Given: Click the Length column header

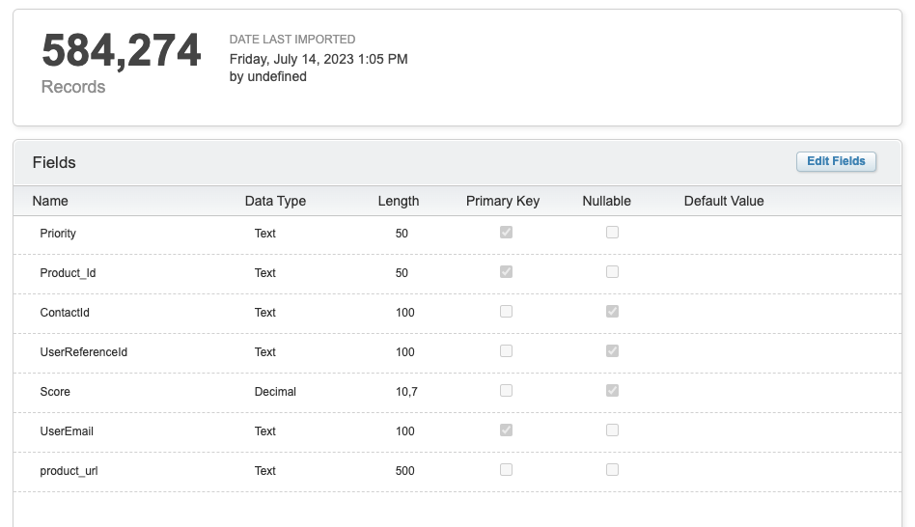Looking at the screenshot, I should [398, 201].
